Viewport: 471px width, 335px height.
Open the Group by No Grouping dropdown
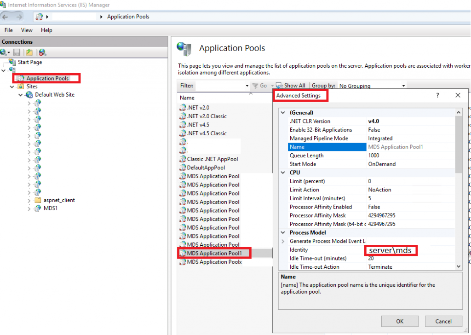[372, 86]
